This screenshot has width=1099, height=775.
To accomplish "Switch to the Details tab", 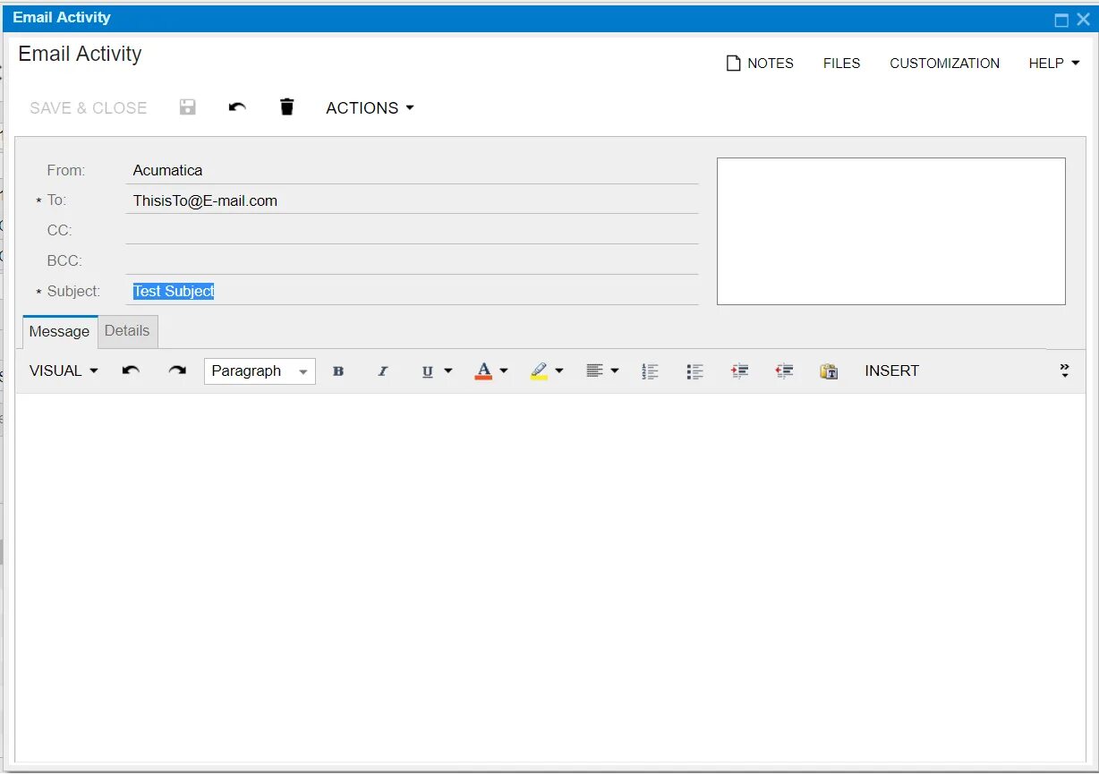I will tap(127, 331).
